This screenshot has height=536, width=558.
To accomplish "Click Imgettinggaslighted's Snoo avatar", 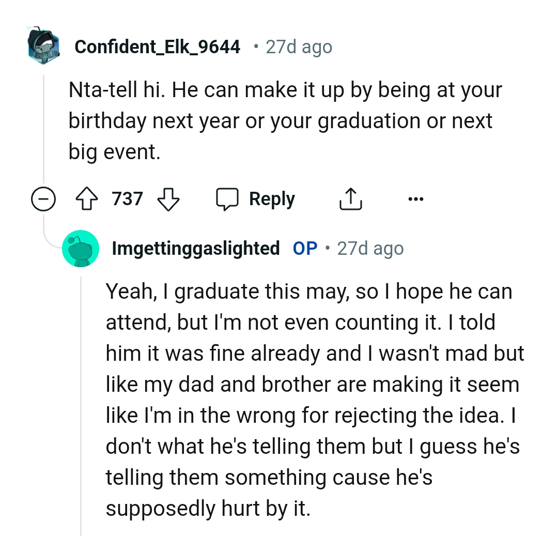I will pos(81,248).
